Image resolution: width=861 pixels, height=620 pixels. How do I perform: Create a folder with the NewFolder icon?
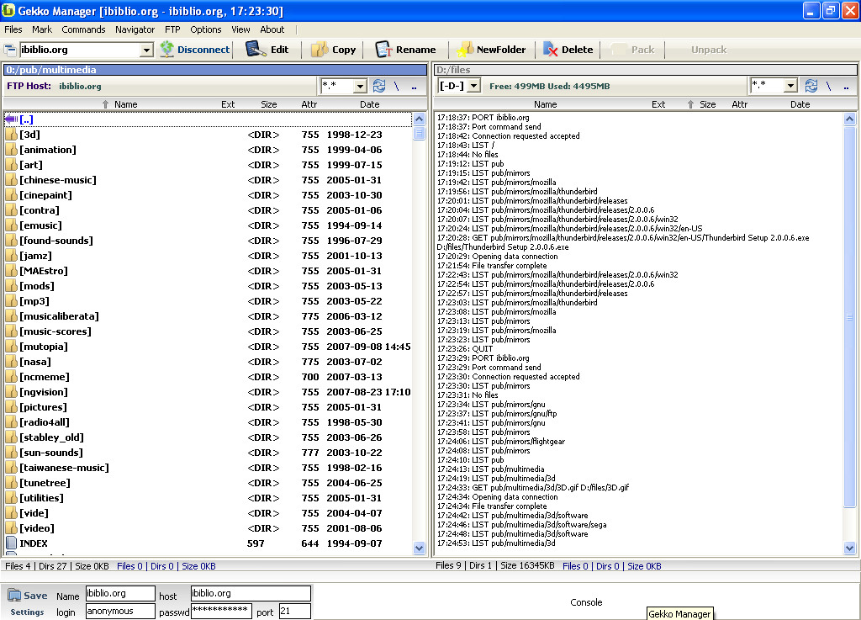(465, 50)
